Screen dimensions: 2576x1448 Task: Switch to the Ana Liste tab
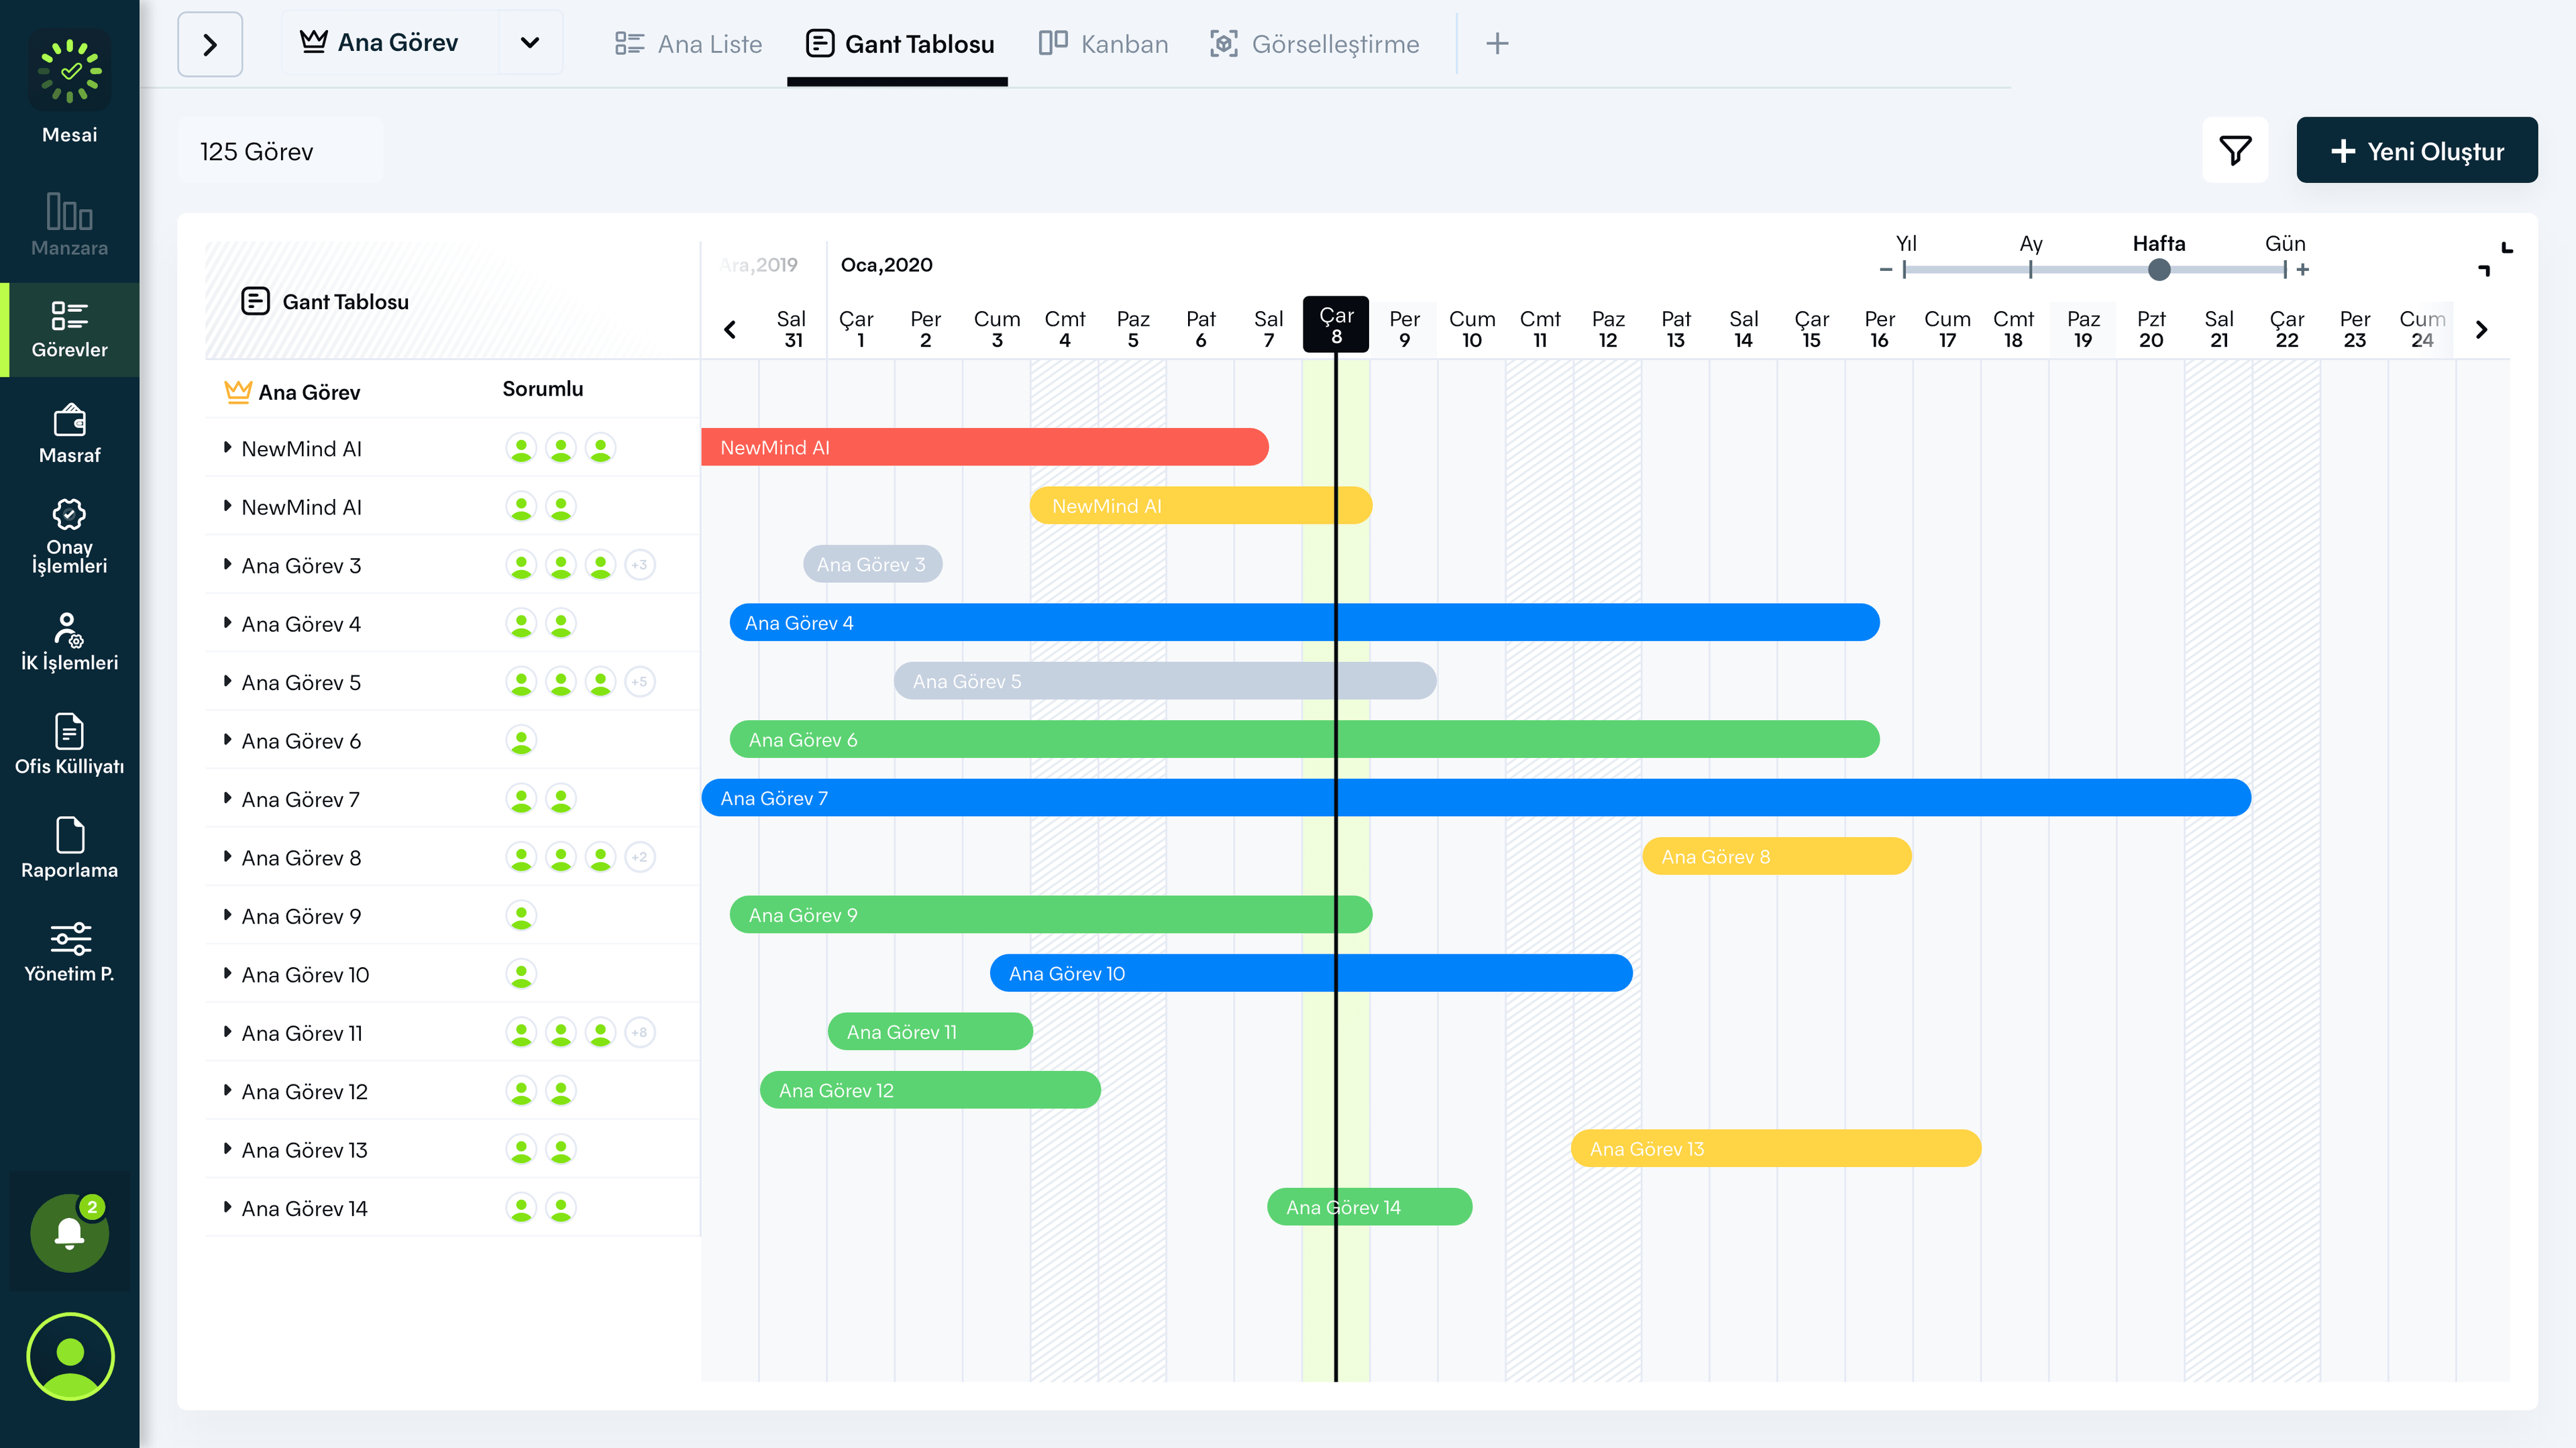click(688, 44)
